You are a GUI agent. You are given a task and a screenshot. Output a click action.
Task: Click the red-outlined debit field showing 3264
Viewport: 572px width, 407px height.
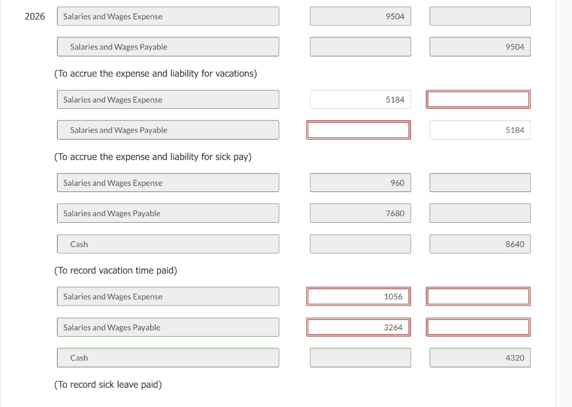coord(358,327)
